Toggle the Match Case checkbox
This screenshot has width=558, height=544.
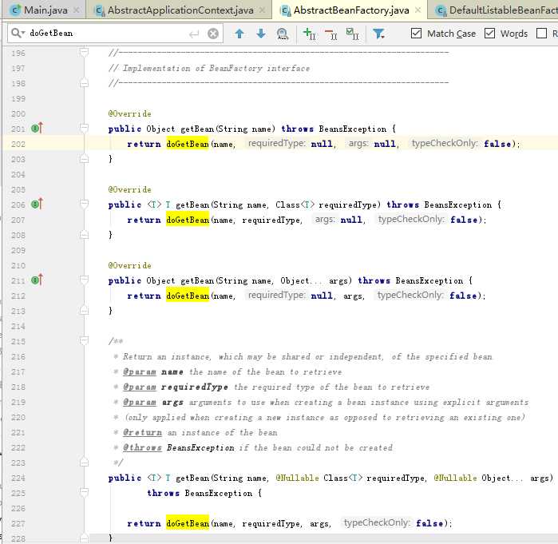416,34
